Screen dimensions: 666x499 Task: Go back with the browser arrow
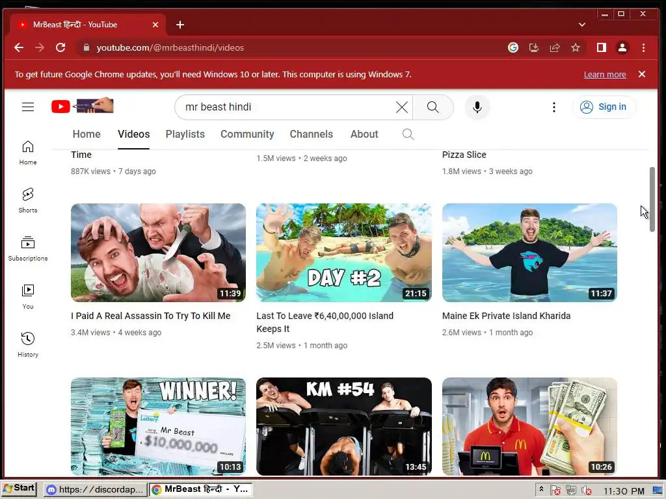coord(19,47)
